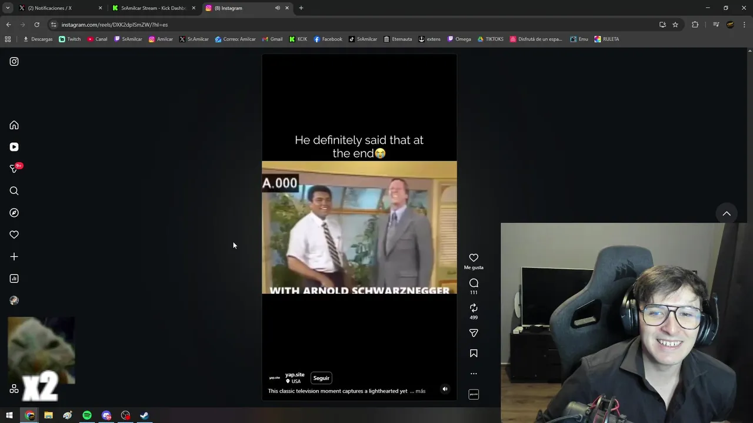The height and width of the screenshot is (423, 753).
Task: Open the Emu bookmark
Action: pos(579,39)
